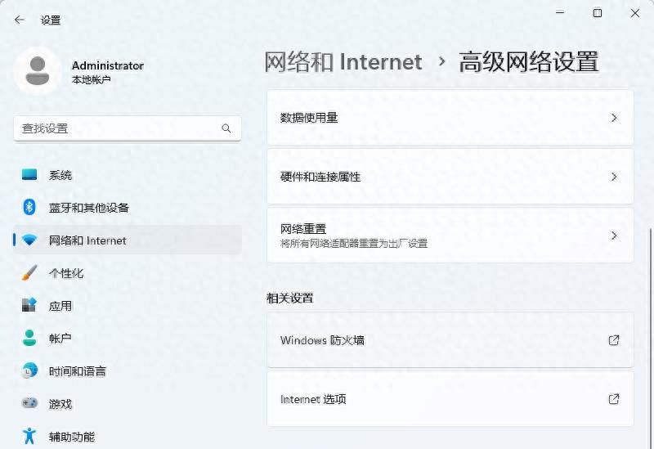Select 辅助功能 in sidebar
The image size is (654, 449).
128,436
